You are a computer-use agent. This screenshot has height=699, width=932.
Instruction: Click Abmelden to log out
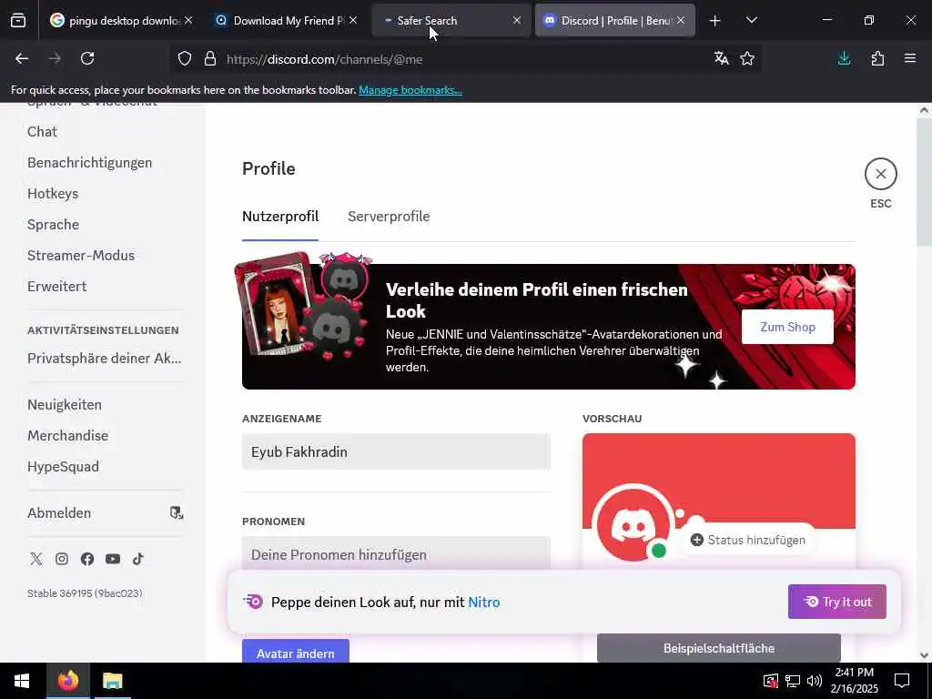coord(106,513)
